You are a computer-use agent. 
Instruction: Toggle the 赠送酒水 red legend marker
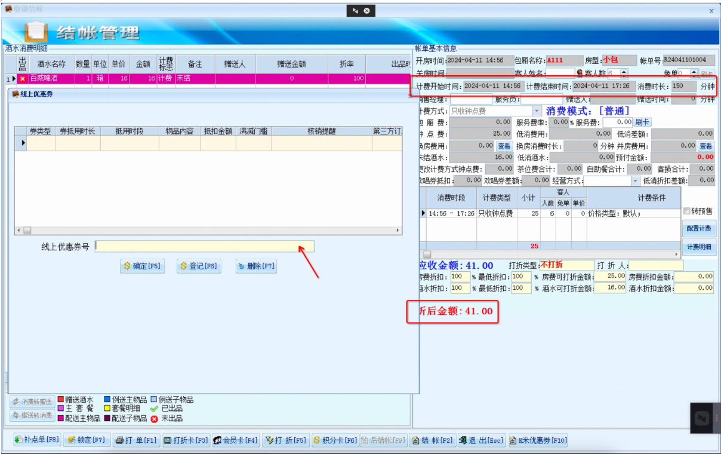click(x=61, y=400)
